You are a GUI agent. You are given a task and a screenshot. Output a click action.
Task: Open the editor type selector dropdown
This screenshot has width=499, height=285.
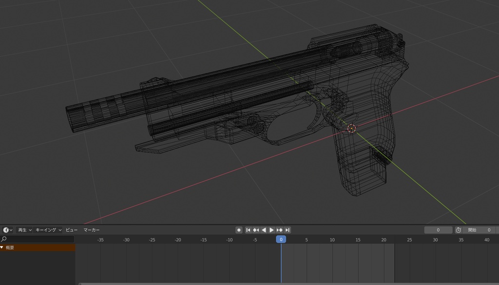pos(6,230)
